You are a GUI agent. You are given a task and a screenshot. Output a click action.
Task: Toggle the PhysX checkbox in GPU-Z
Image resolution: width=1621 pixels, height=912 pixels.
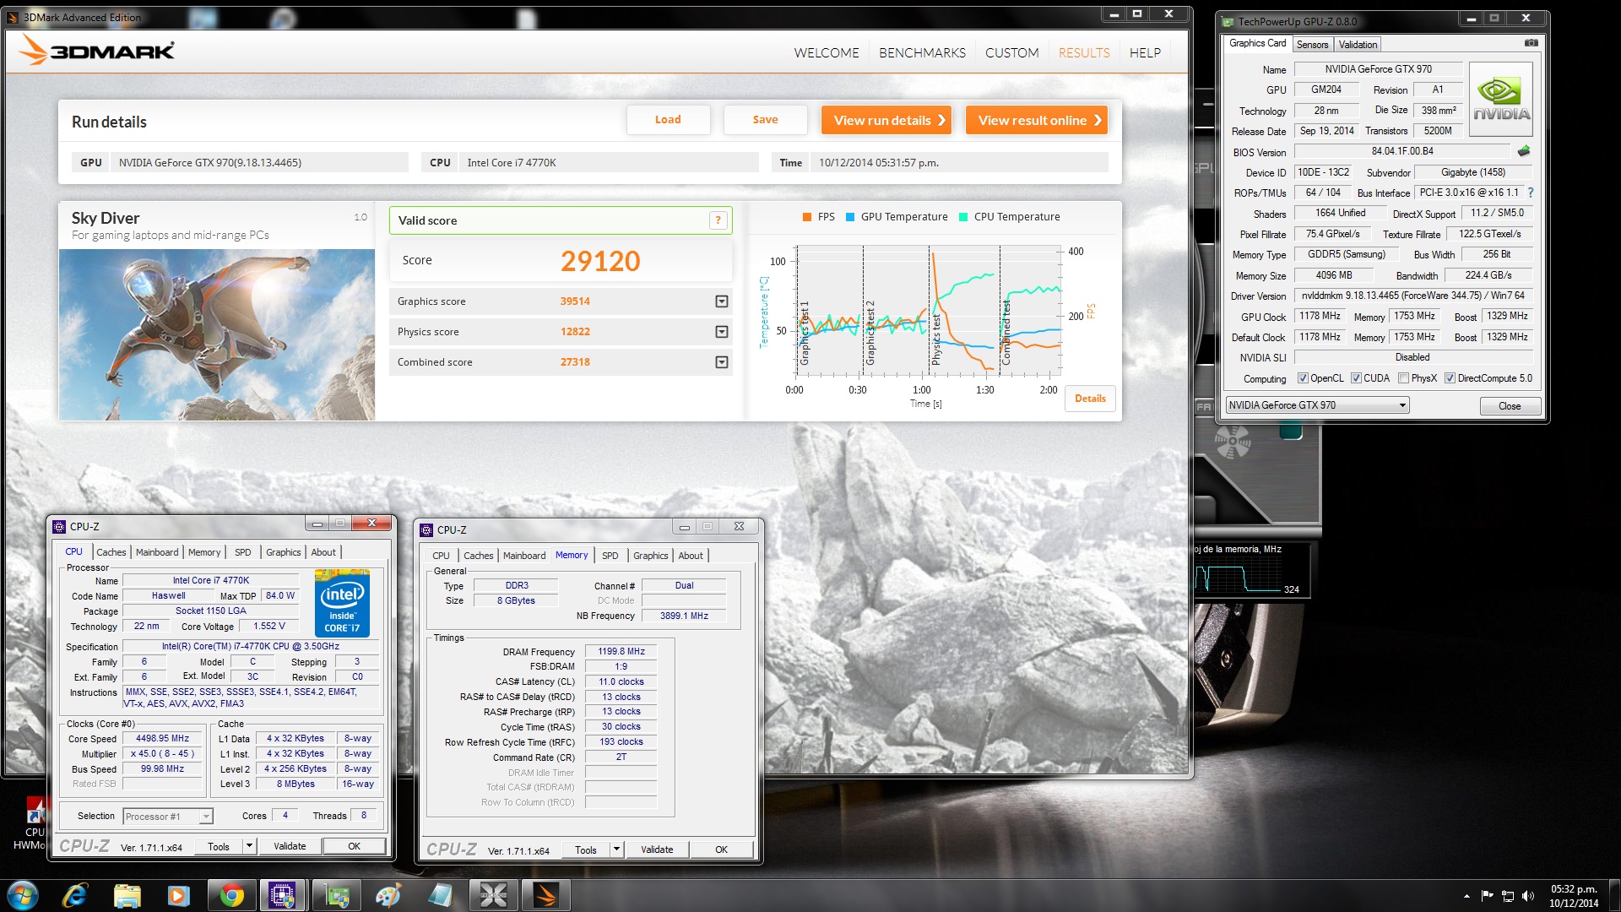[1403, 378]
